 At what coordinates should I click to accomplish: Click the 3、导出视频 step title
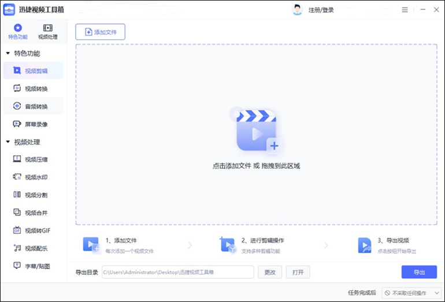[394, 240]
